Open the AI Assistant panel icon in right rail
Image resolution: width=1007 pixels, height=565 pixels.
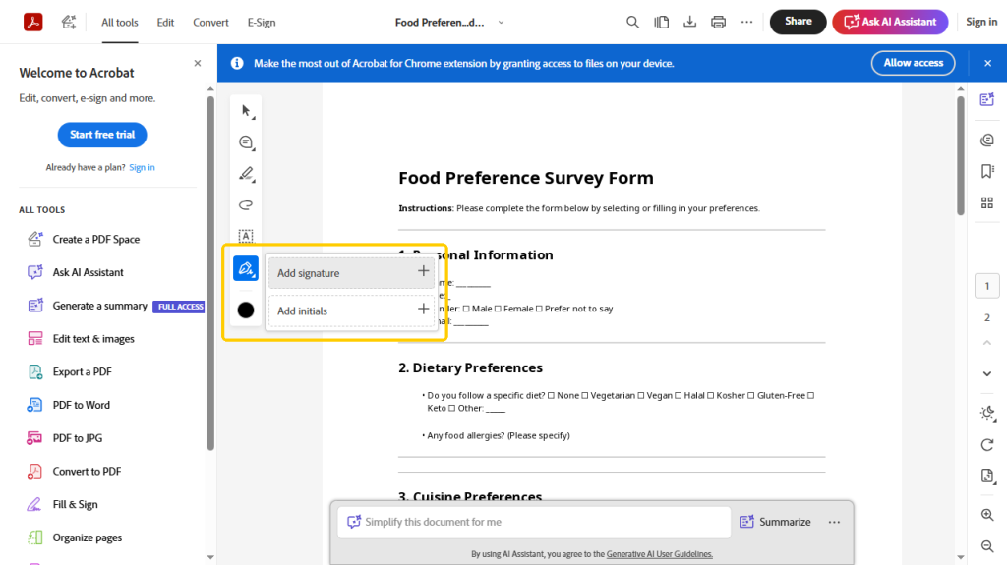(987, 99)
